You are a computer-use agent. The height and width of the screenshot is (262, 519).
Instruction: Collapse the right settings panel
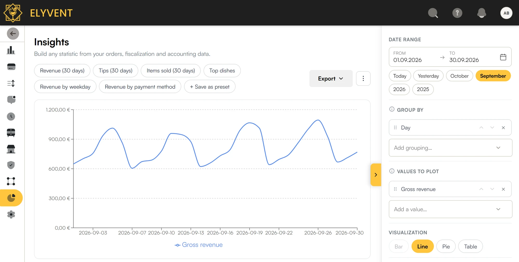tap(376, 175)
